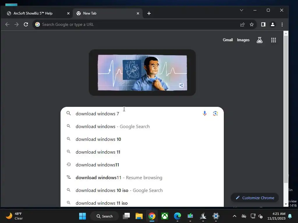Click the taskbar Search box
Viewport: 298px width, 223px height.
[104, 216]
